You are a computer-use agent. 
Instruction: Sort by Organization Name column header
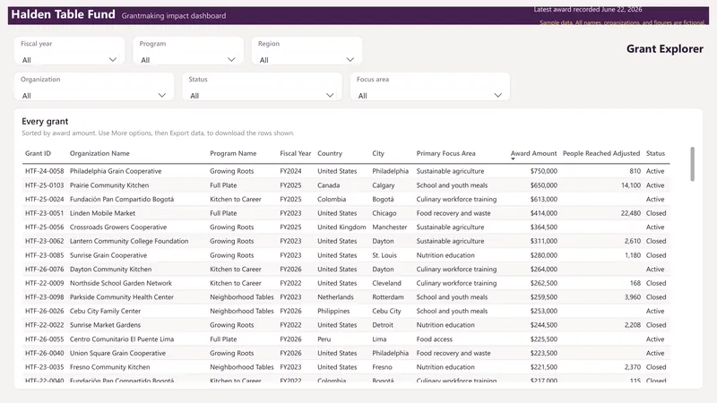click(99, 153)
